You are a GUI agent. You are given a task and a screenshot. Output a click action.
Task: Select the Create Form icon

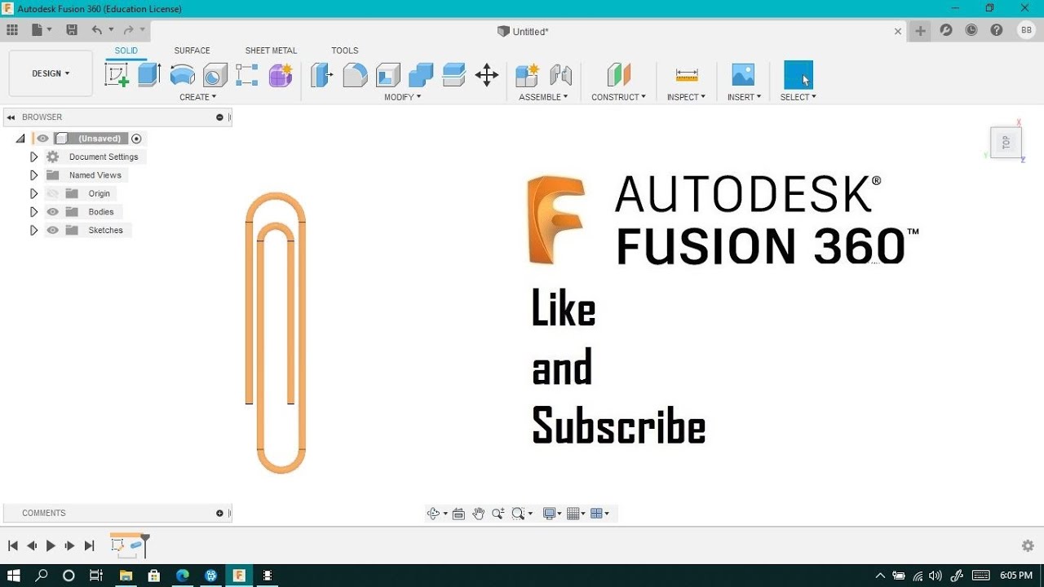281,75
